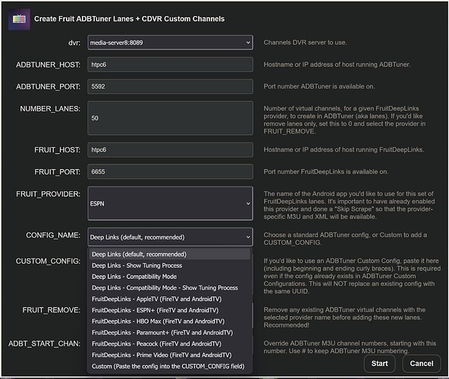
Task: Open the FRUIT_PROVIDER dropdown showing ESPN
Action: (x=170, y=204)
